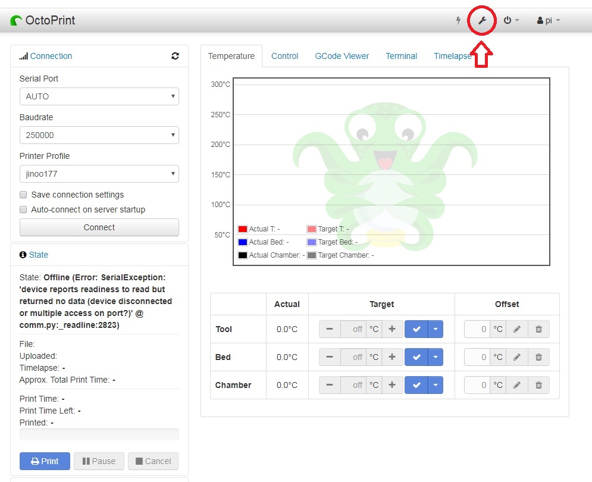The height and width of the screenshot is (482, 592).
Task: Increase Bed target temperature with plus
Action: coord(392,357)
